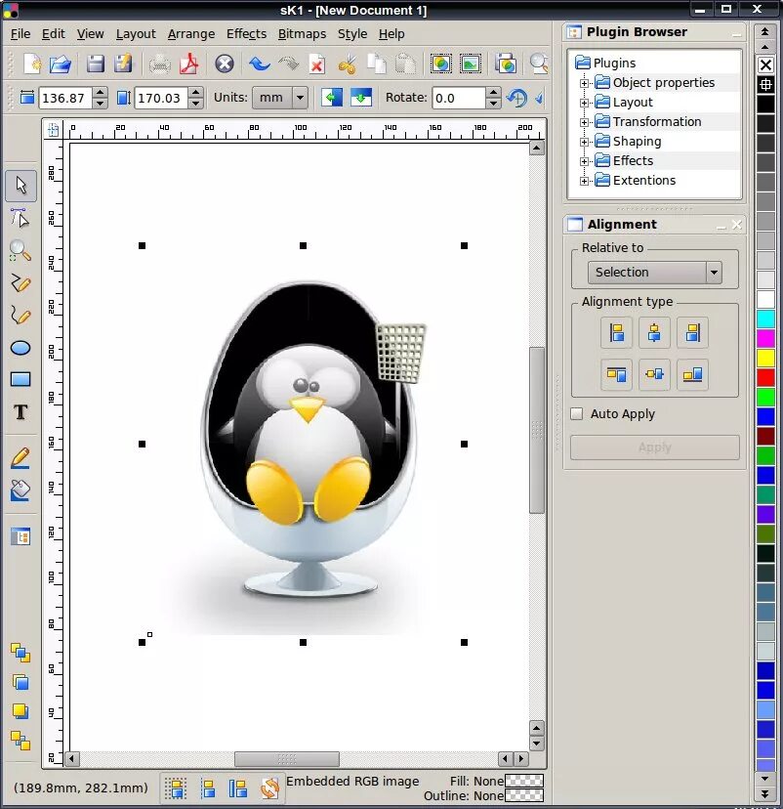Enable the Auto Apply checkbox
Screen dimensions: 783x809
pyautogui.click(x=577, y=414)
